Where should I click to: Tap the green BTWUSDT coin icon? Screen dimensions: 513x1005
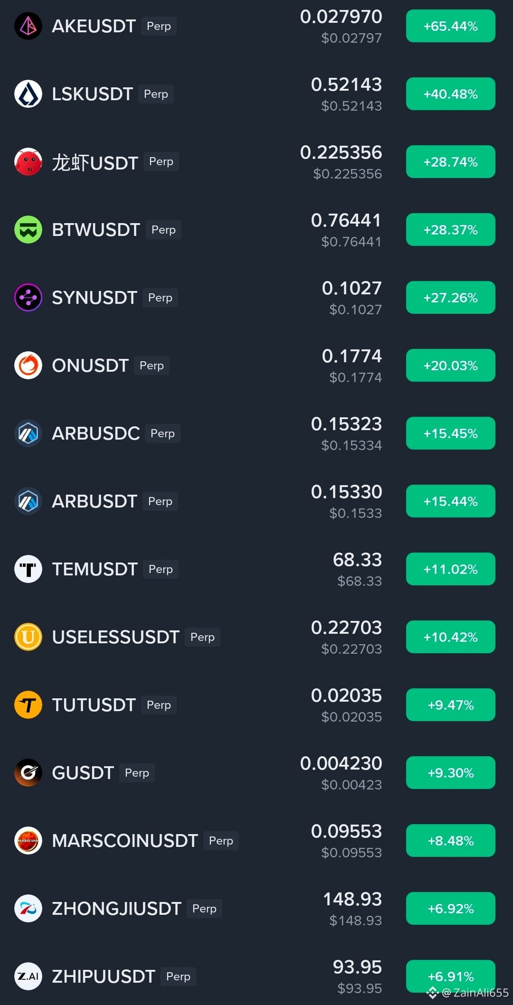coord(28,230)
